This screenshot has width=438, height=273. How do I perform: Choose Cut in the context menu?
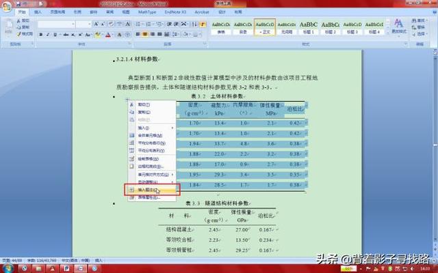[152, 104]
